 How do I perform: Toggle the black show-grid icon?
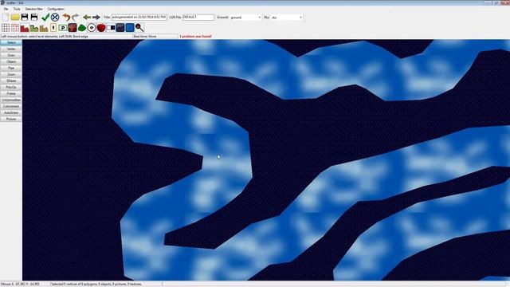click(x=6, y=28)
